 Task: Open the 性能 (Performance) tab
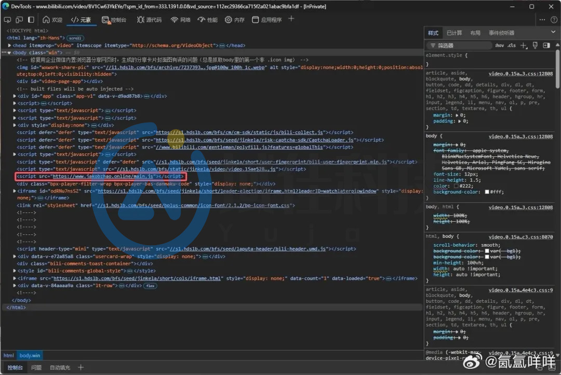(207, 20)
